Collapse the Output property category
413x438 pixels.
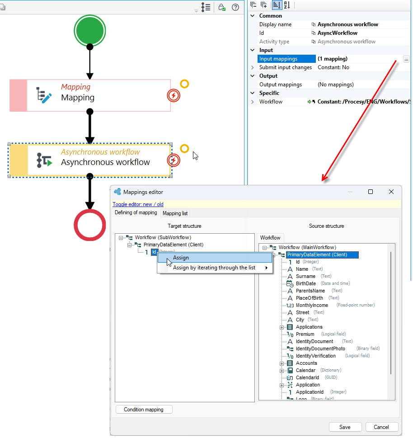tap(253, 75)
